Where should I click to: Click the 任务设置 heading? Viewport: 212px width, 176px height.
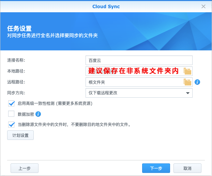click(19, 29)
